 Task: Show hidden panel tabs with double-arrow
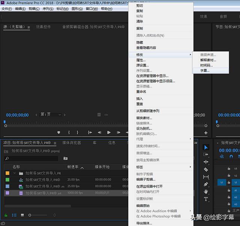click(196, 143)
